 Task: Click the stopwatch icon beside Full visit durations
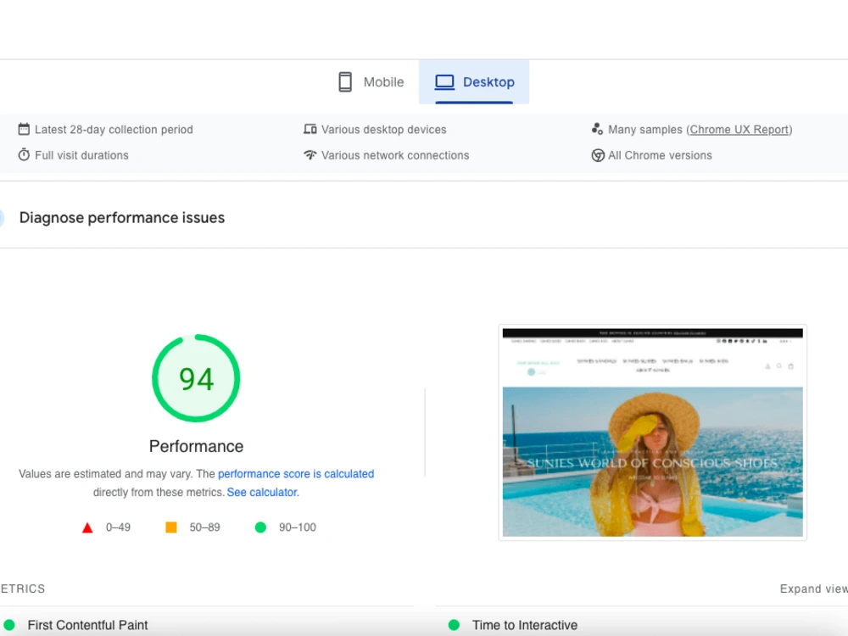coord(24,154)
